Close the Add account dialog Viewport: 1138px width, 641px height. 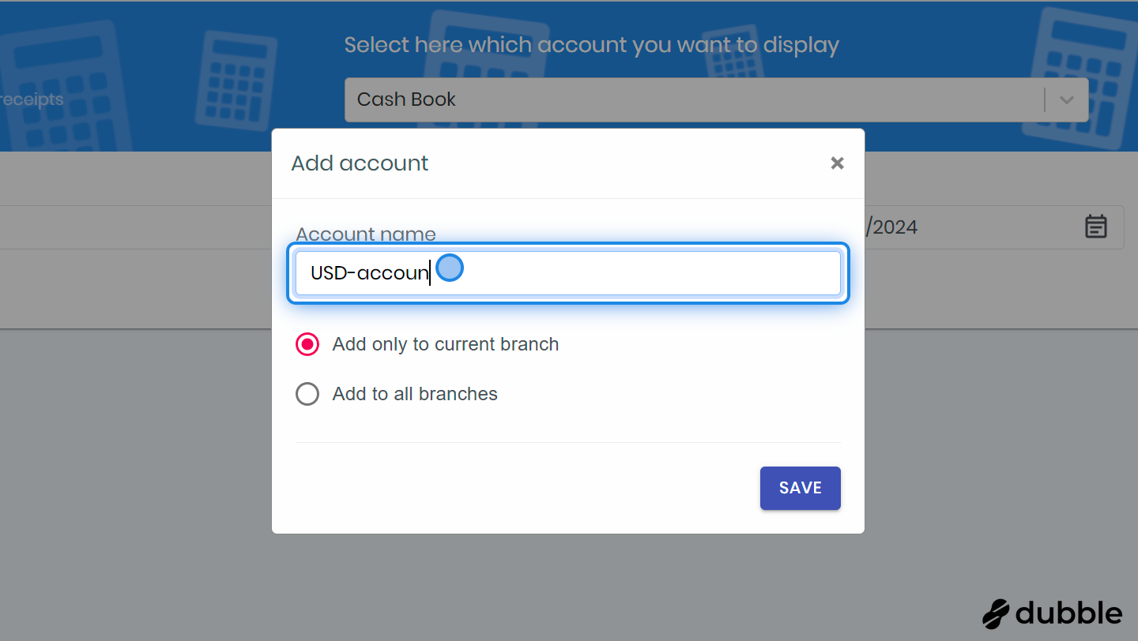tap(837, 163)
